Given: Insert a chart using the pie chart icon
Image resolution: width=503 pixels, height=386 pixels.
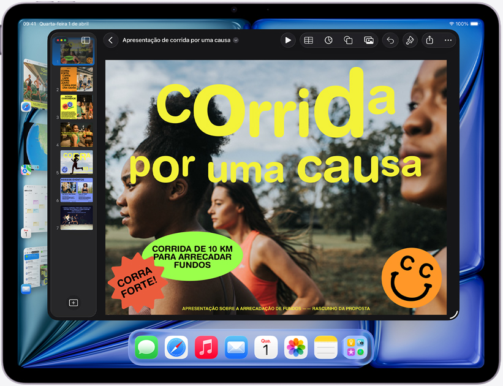Looking at the screenshot, I should tap(328, 40).
